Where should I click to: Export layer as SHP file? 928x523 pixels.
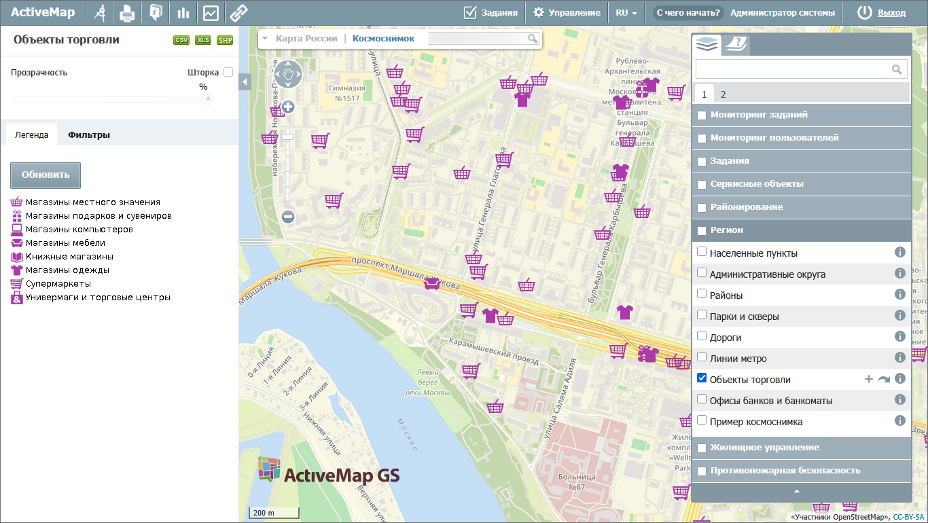[225, 40]
